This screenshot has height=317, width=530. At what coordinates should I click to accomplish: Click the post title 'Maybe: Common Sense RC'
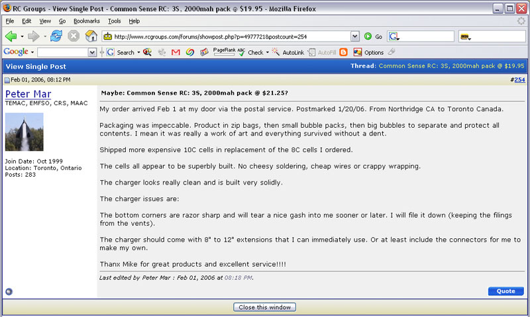pos(194,93)
